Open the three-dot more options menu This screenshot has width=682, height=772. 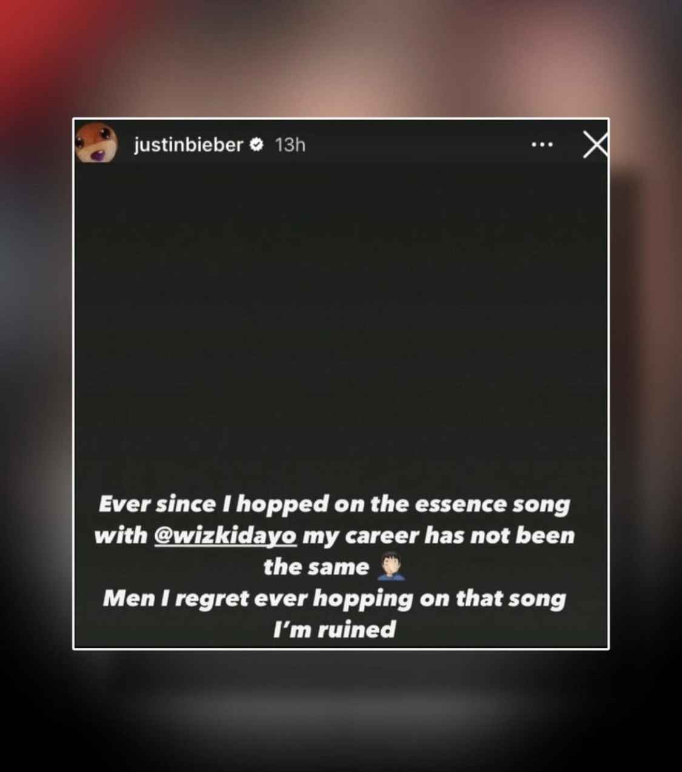pos(541,145)
